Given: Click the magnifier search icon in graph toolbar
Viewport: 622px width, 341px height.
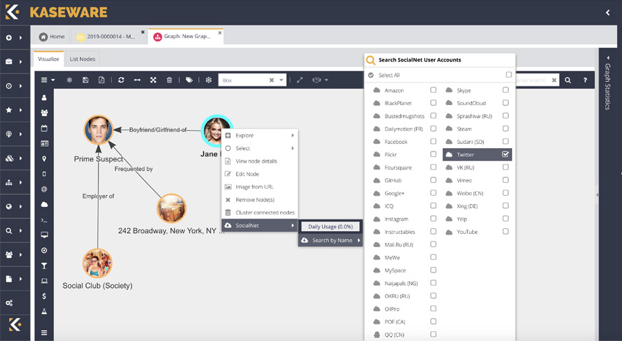Looking at the screenshot, I should pos(567,80).
